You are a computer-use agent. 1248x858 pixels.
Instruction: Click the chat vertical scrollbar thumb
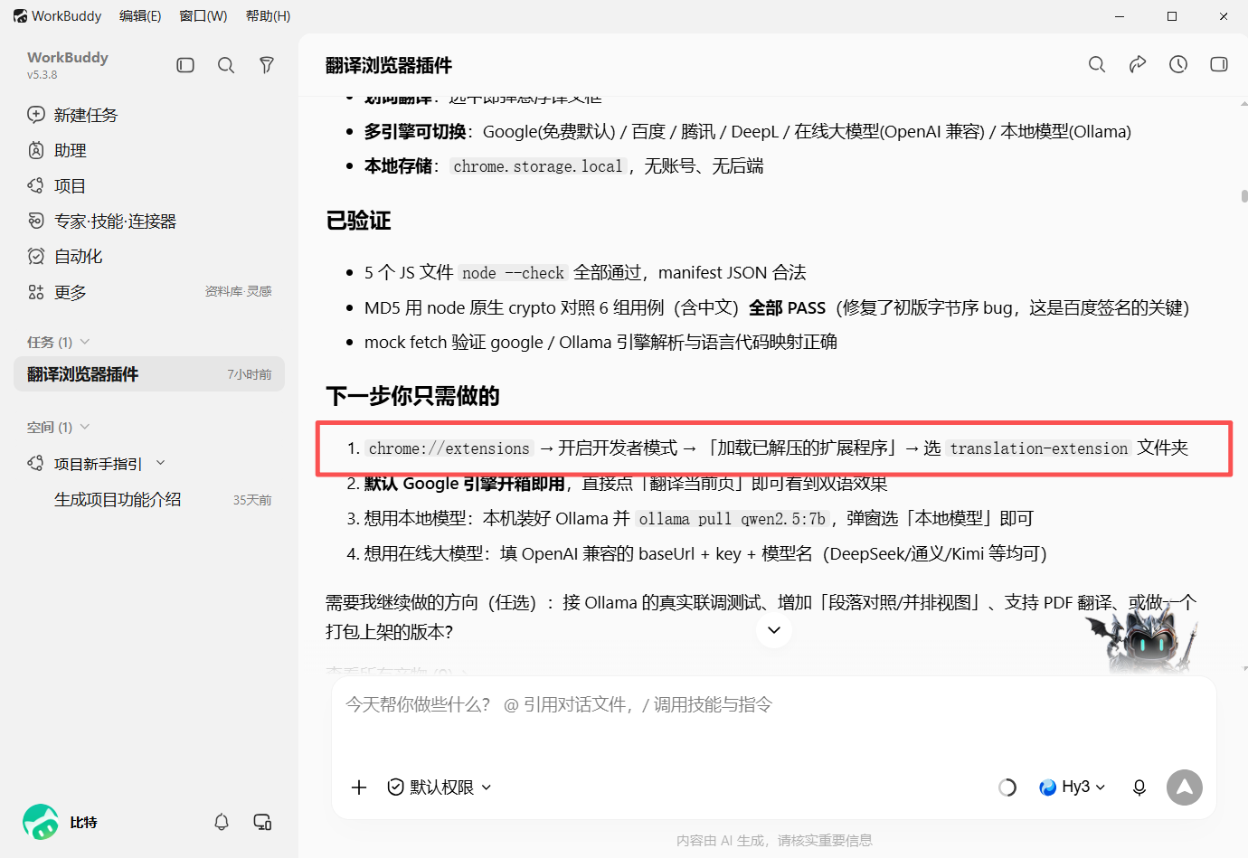coord(1244,196)
